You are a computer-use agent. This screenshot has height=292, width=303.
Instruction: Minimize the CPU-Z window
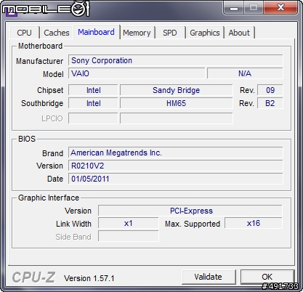(x=234, y=8)
